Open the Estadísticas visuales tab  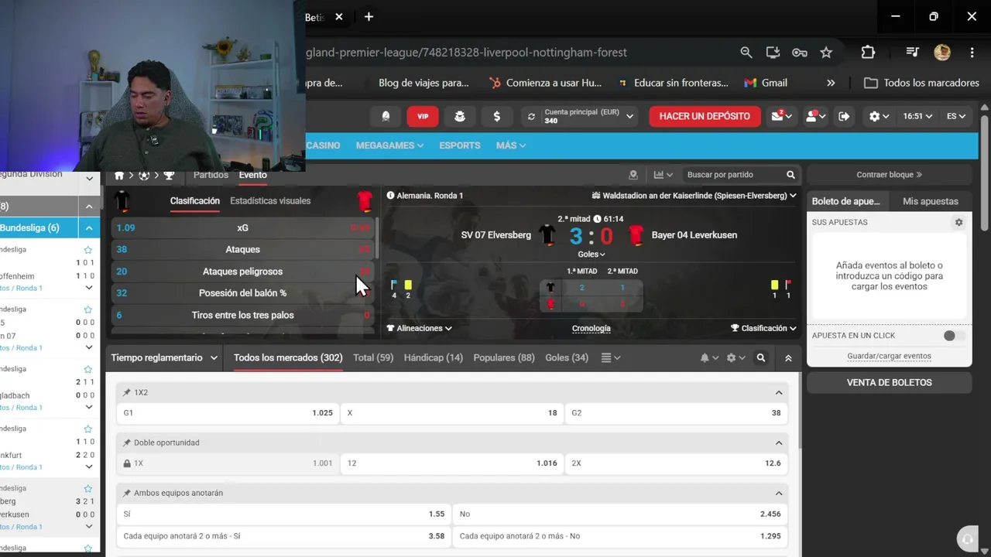point(270,201)
